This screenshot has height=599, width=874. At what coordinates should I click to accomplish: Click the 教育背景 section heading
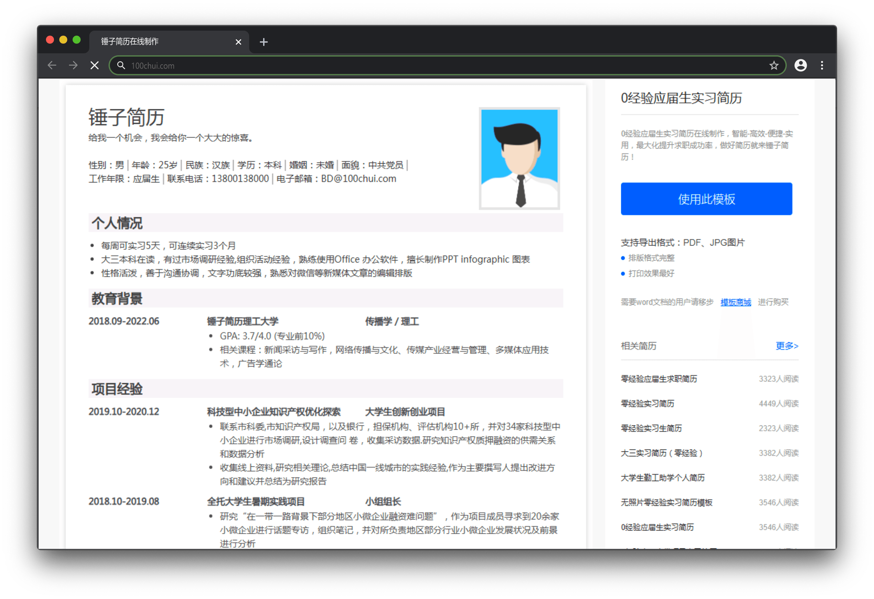point(117,299)
